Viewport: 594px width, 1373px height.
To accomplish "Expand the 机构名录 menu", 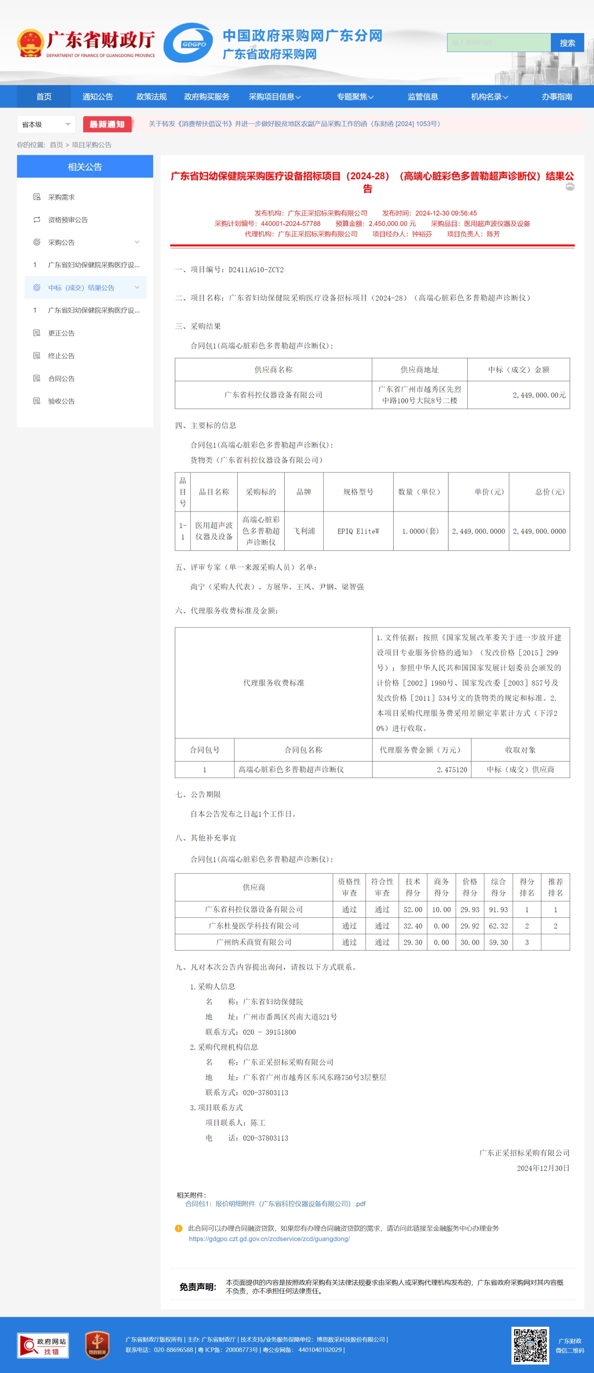I will 489,97.
